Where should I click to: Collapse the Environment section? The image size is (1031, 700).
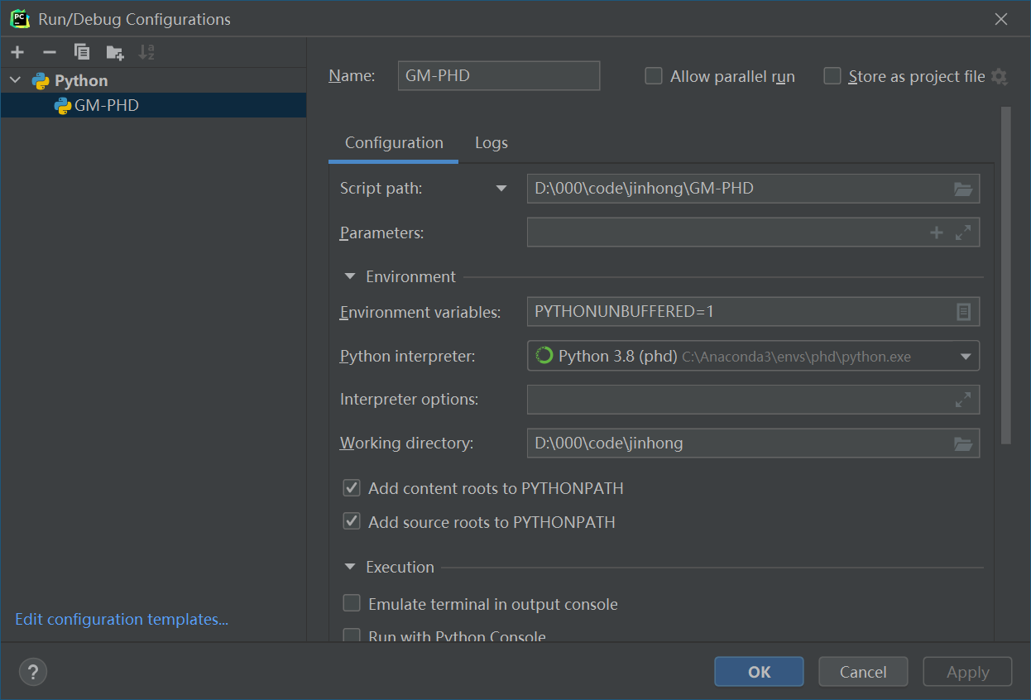coord(350,276)
